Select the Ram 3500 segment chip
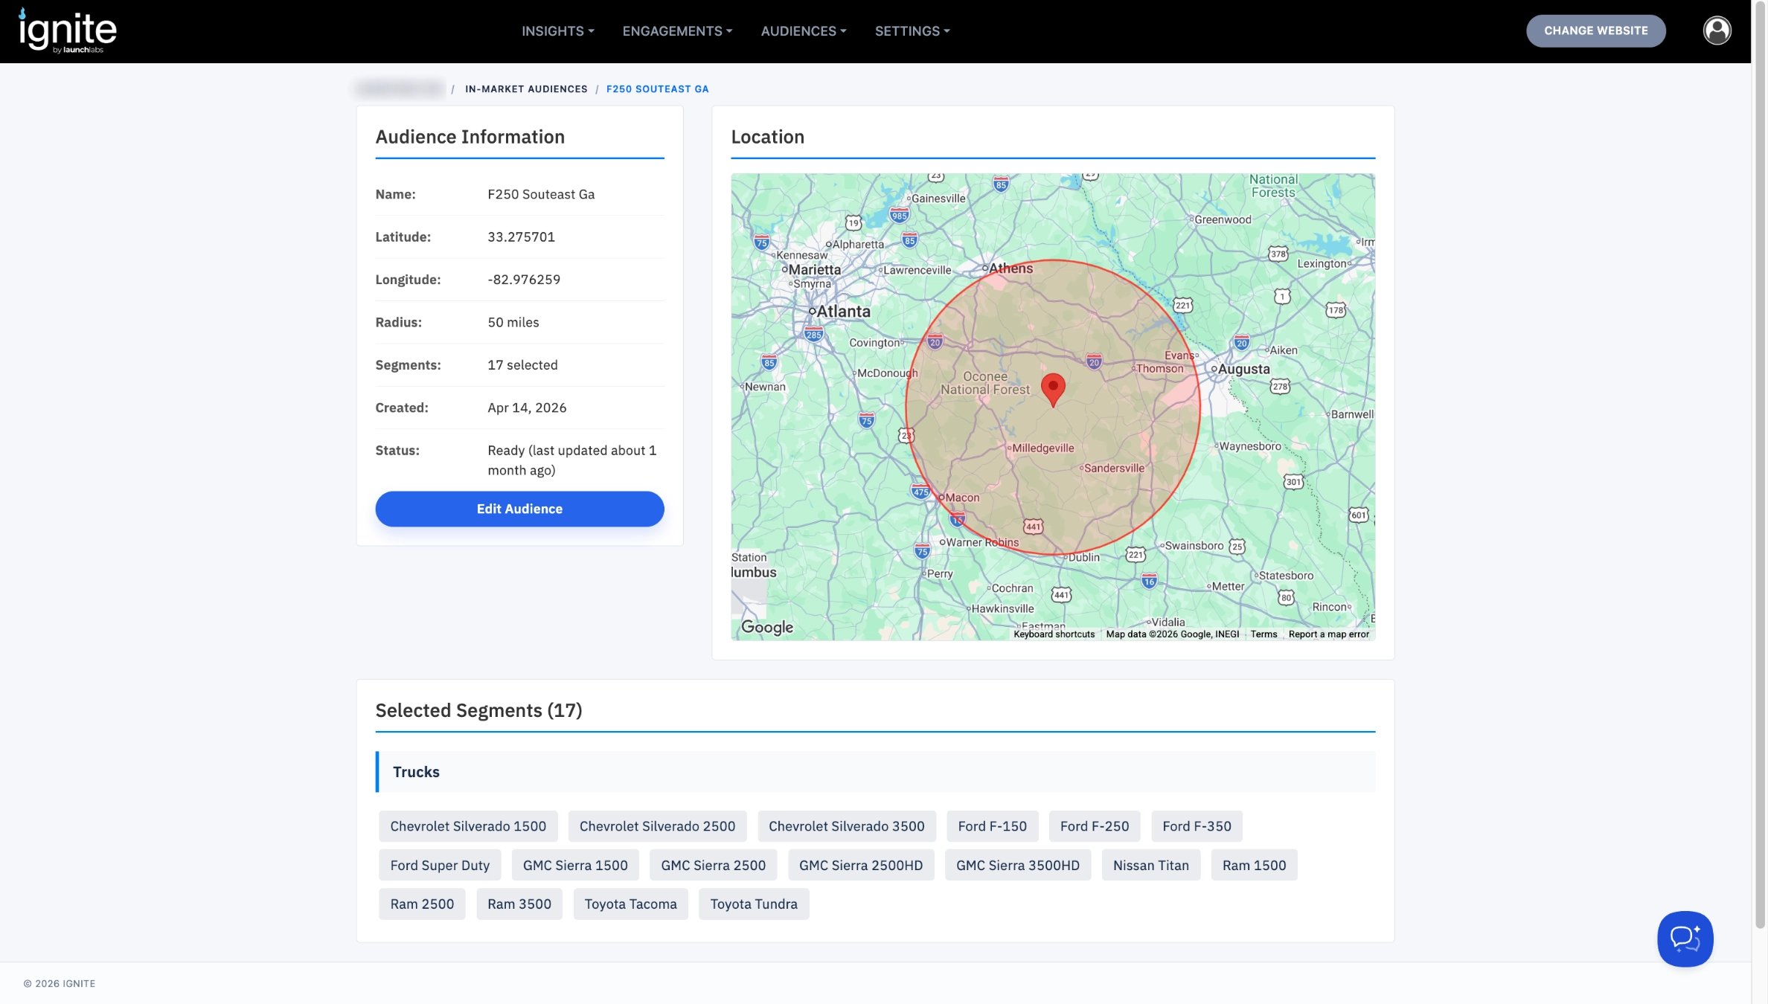This screenshot has height=1004, width=1768. coord(519,904)
